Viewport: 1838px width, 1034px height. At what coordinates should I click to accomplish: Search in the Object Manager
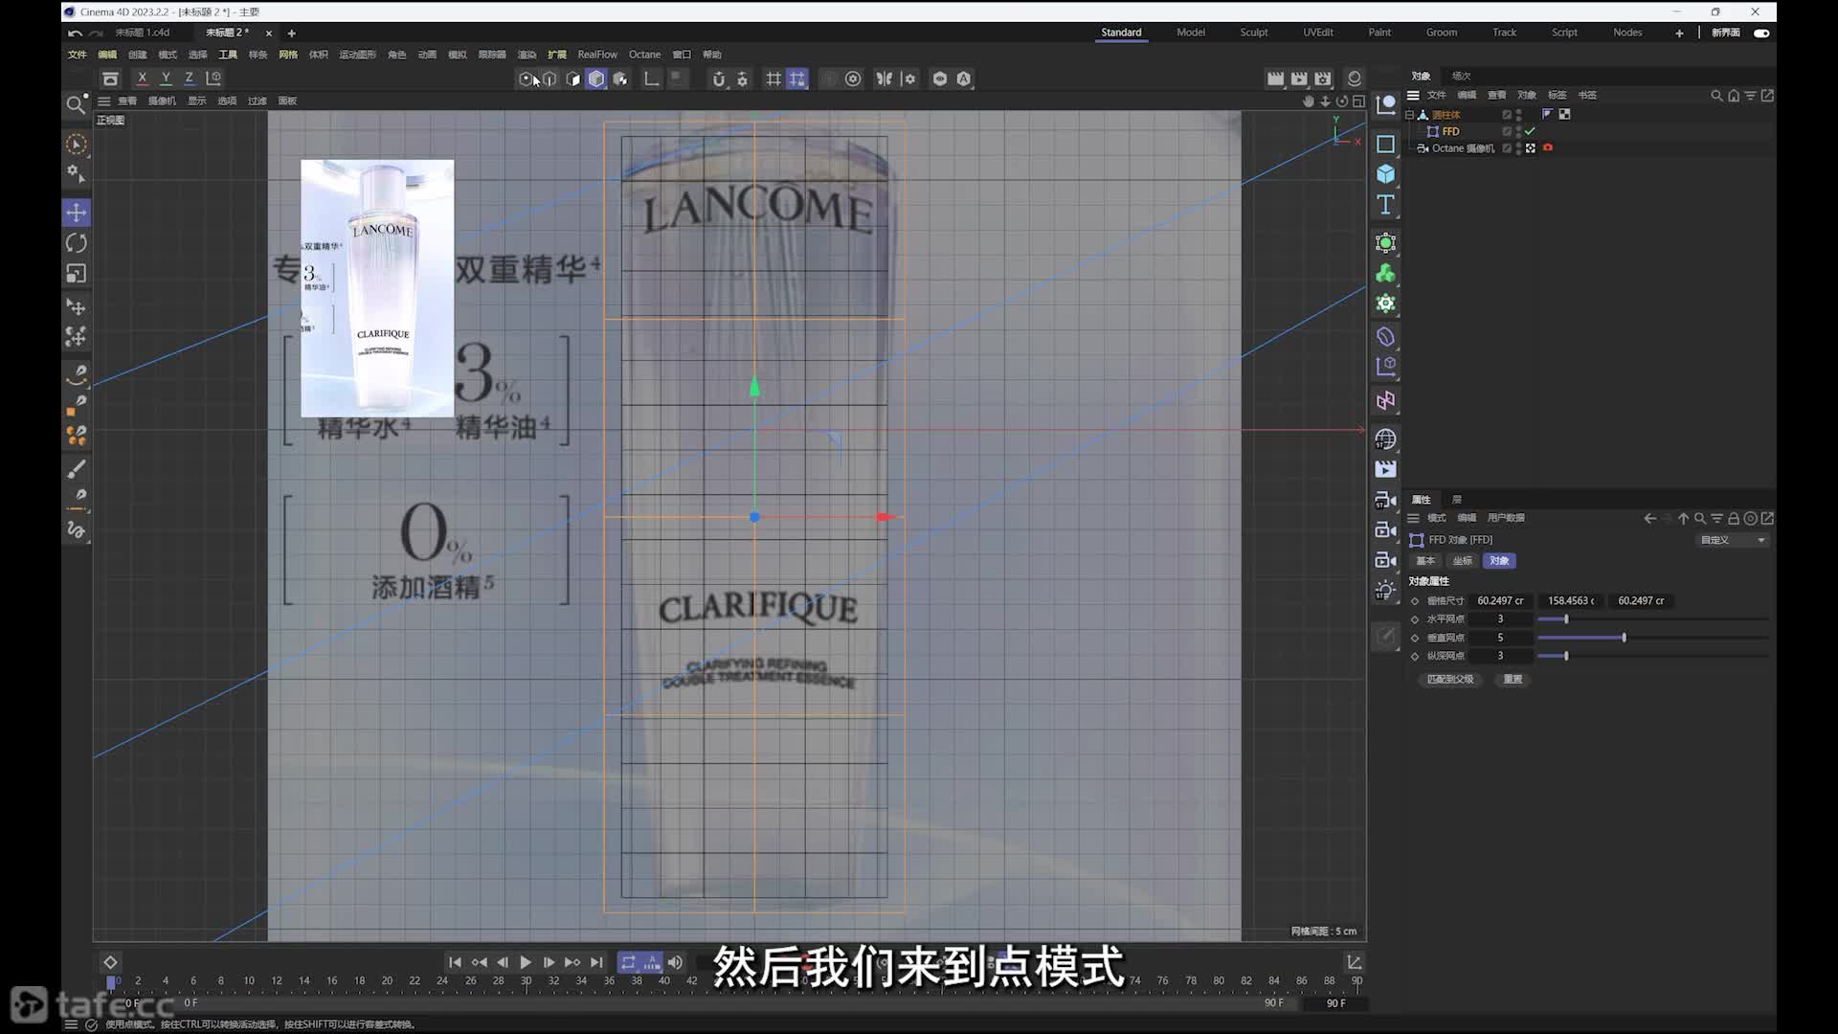pos(1716,96)
